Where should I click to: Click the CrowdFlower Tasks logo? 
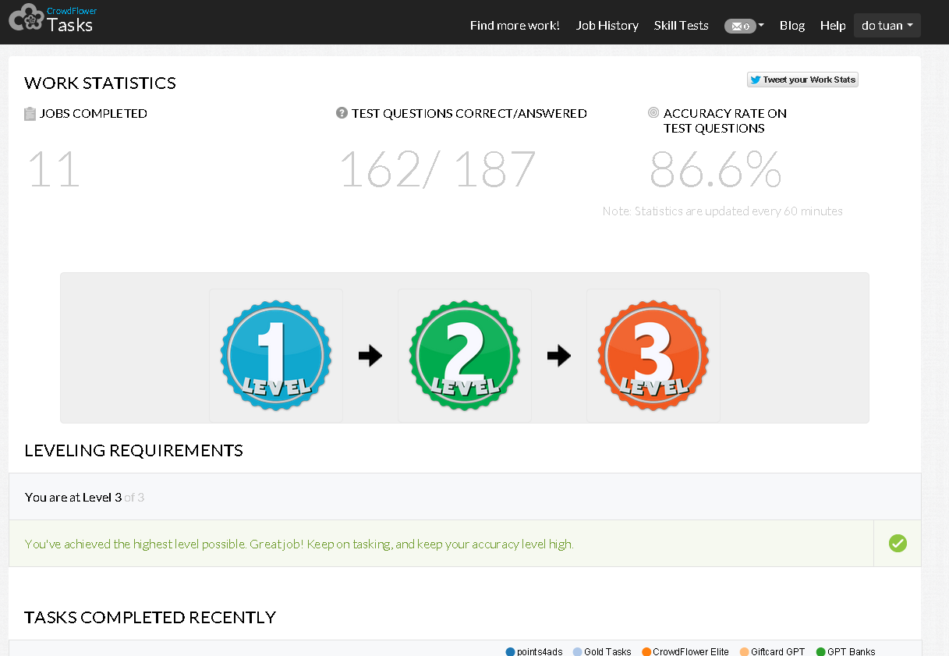(52, 19)
